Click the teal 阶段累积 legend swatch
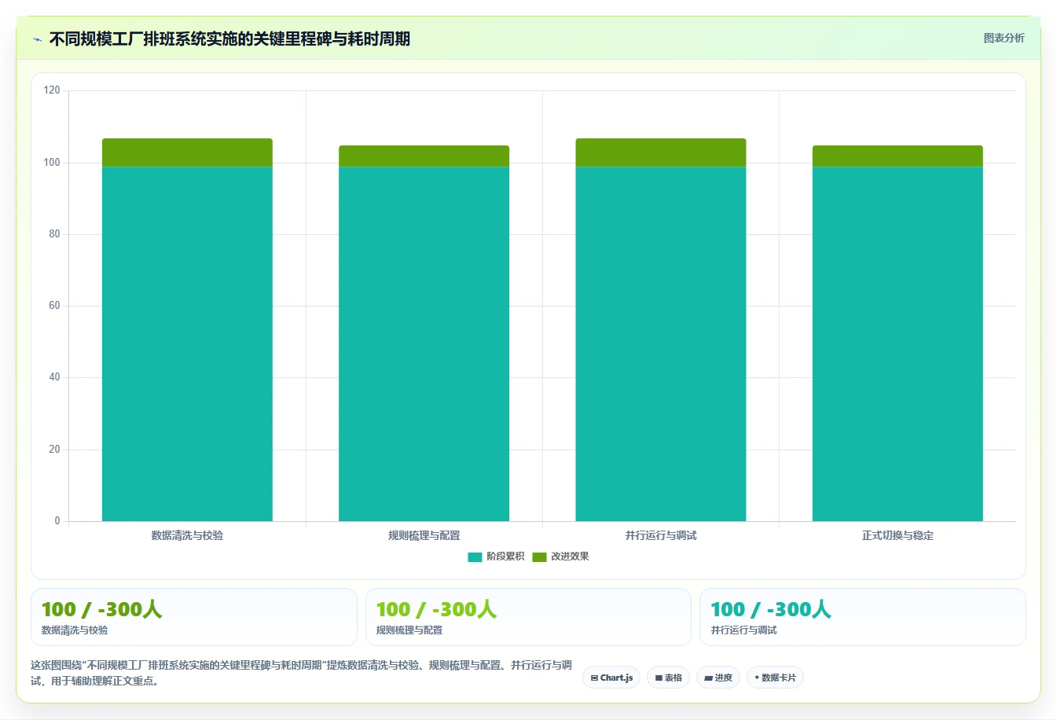Viewport: 1057px width, 720px height. 475,557
